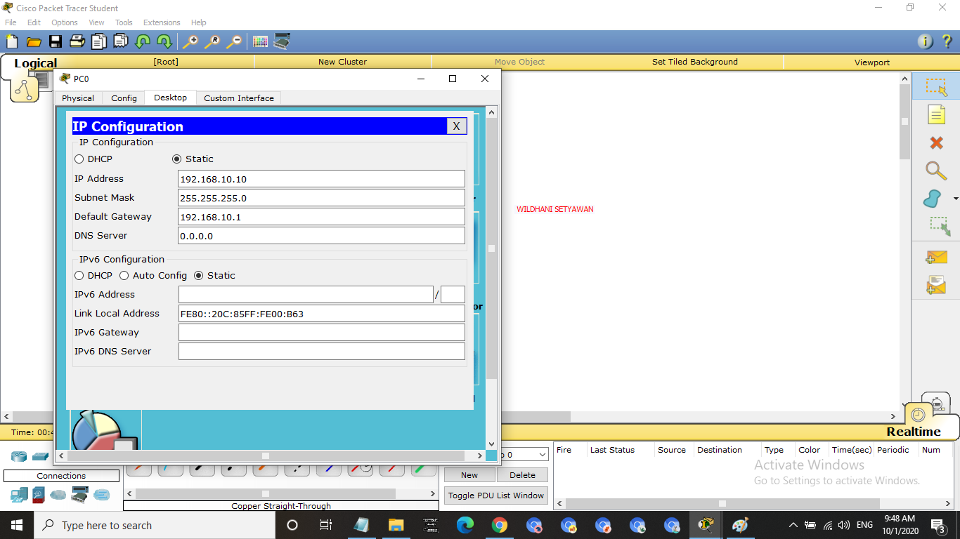Choose the IPv6 Static radio option
This screenshot has width=960, height=539.
click(x=199, y=276)
